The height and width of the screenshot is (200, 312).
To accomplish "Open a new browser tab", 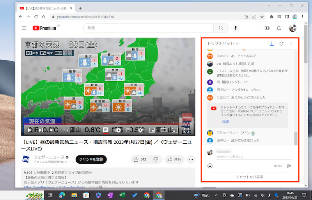I will 80,8.
